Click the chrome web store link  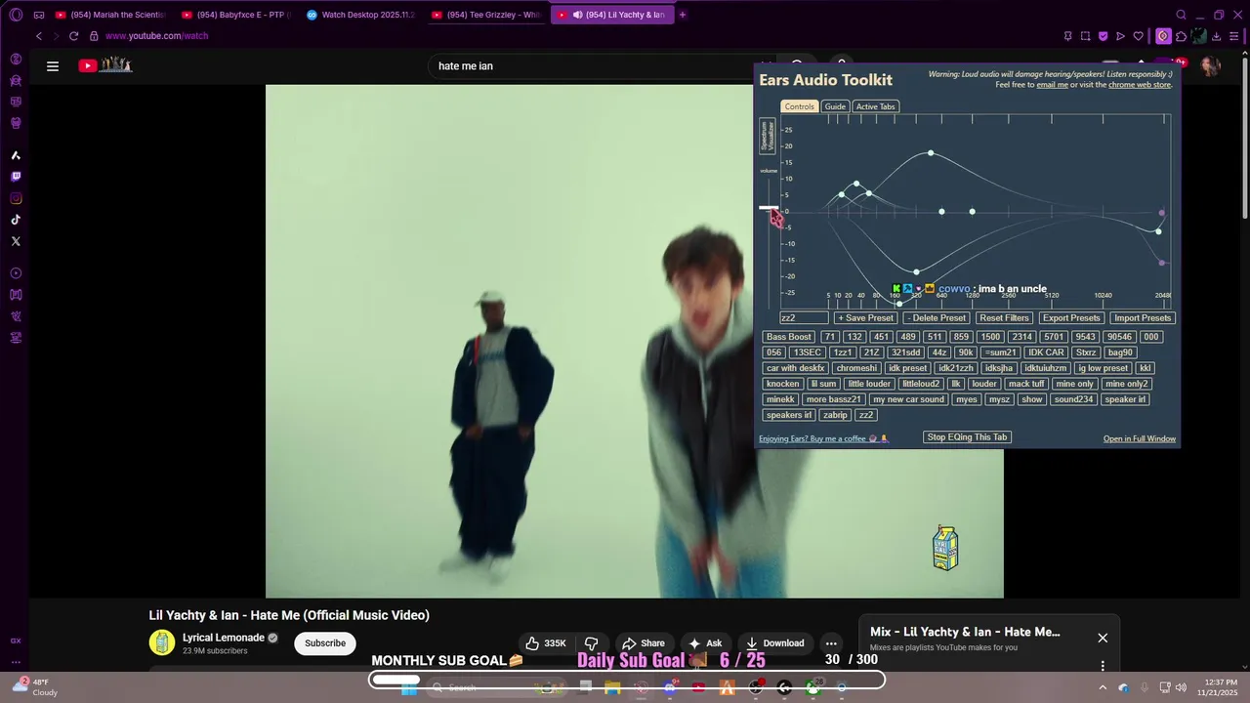pos(1140,85)
